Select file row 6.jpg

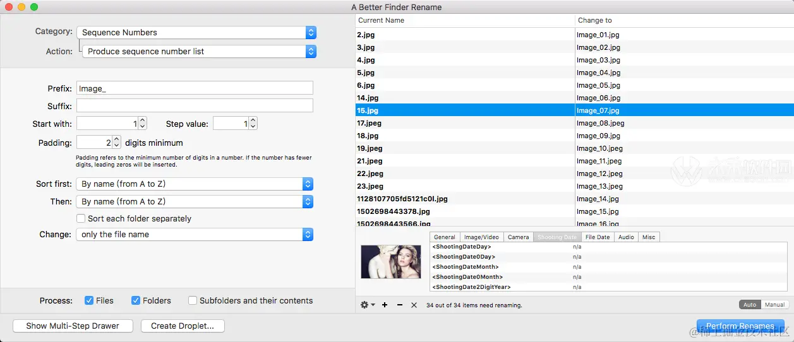pos(575,85)
